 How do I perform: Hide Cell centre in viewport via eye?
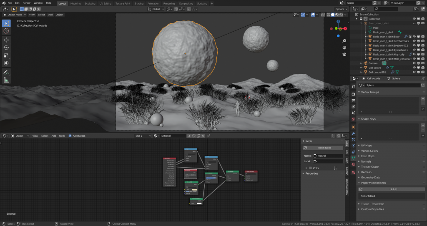point(414,68)
